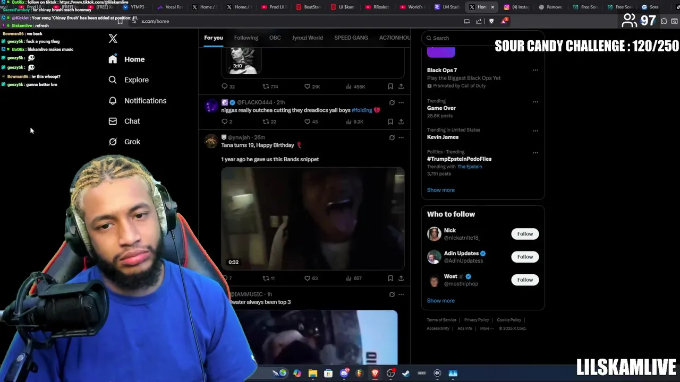Repost the ynwjah post with 11 reposts

(x=269, y=278)
